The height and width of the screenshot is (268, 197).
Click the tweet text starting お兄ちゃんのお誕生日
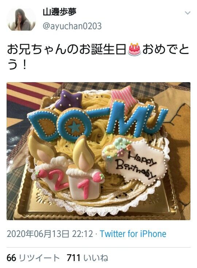click(x=98, y=57)
